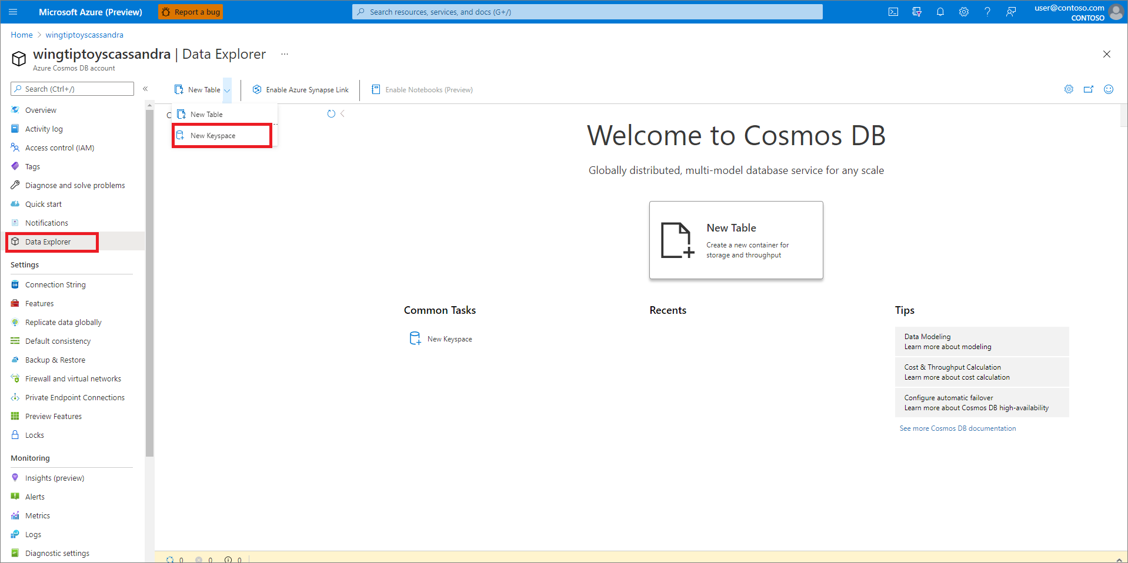Open the subscription filter icon
Screen dimensions: 1128x563
[x=916, y=11]
